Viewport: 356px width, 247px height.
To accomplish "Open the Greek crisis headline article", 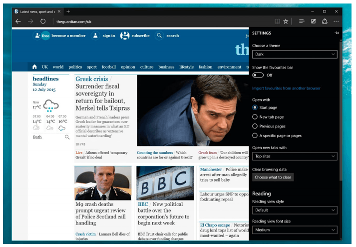I will 103,93.
